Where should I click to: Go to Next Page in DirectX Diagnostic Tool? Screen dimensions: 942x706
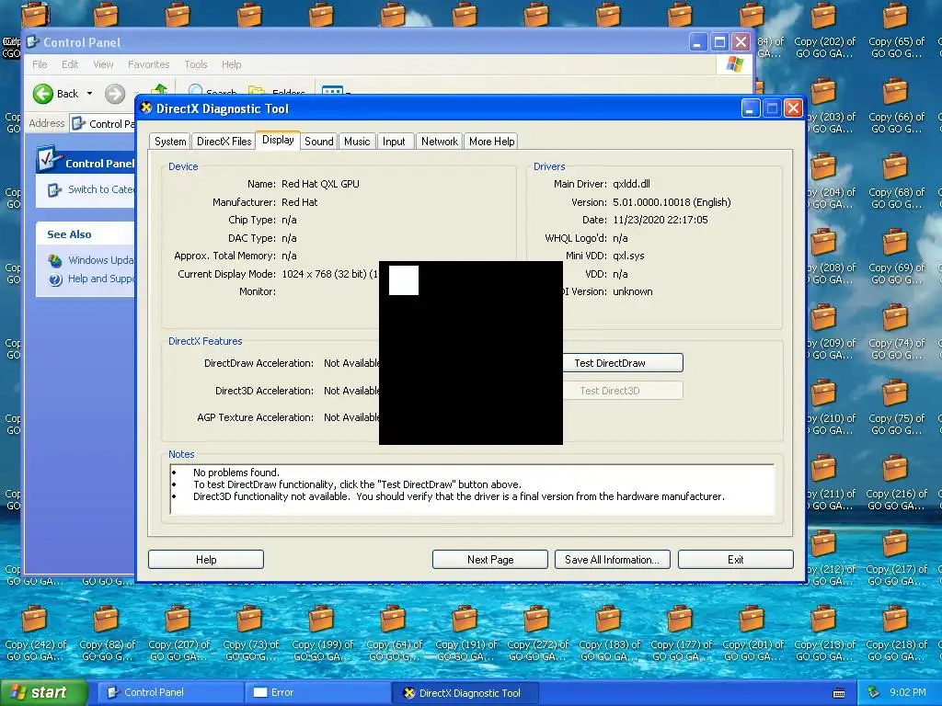point(490,560)
